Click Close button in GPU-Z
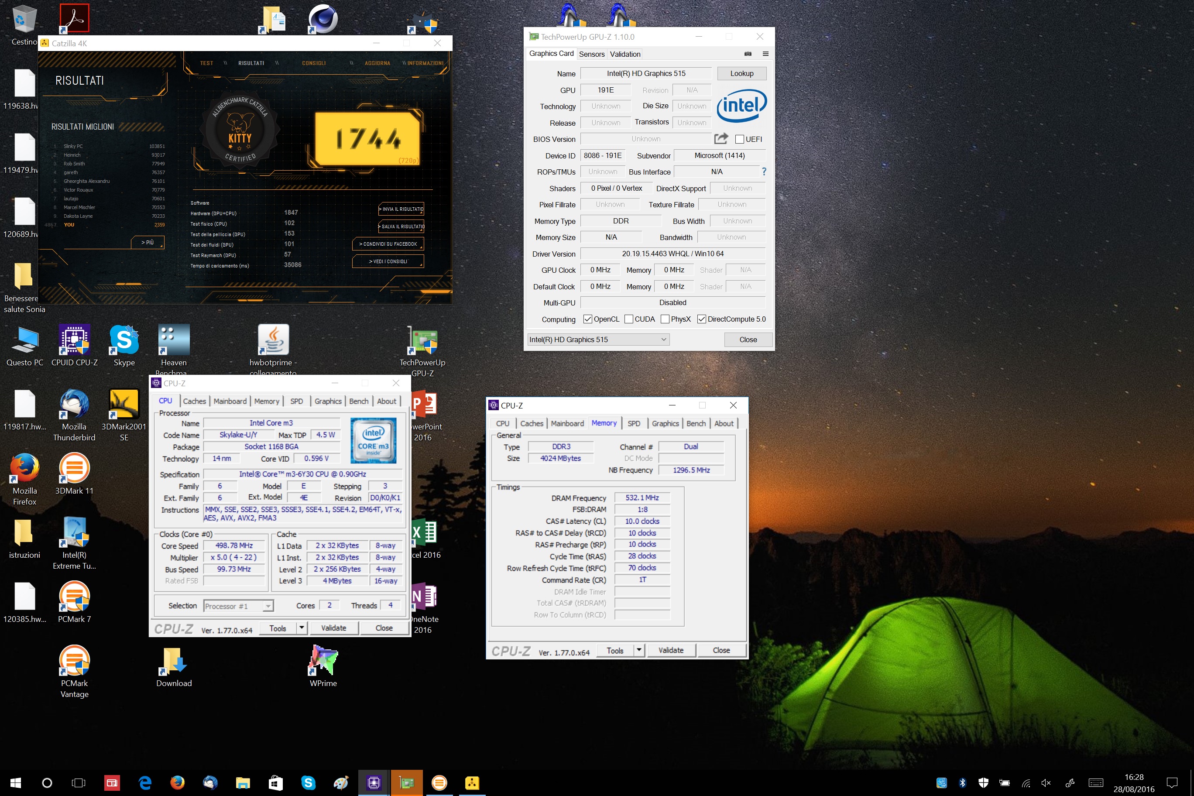1194x796 pixels. [748, 339]
